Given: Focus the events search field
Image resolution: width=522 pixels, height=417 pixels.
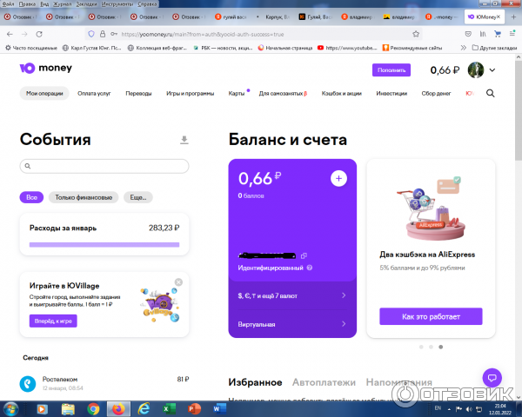Looking at the screenshot, I should pos(104,166).
